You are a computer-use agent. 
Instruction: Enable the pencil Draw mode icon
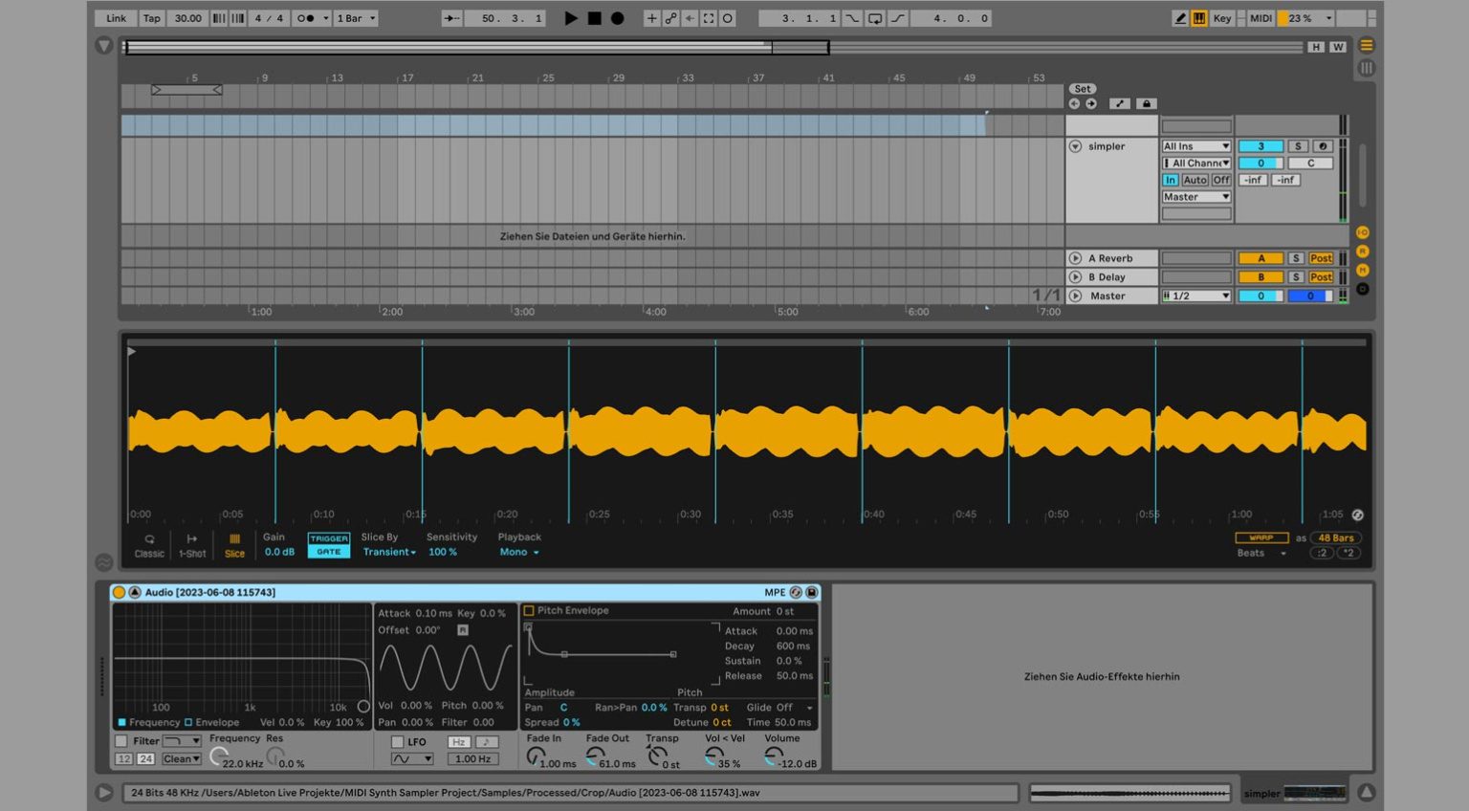pos(1179,17)
